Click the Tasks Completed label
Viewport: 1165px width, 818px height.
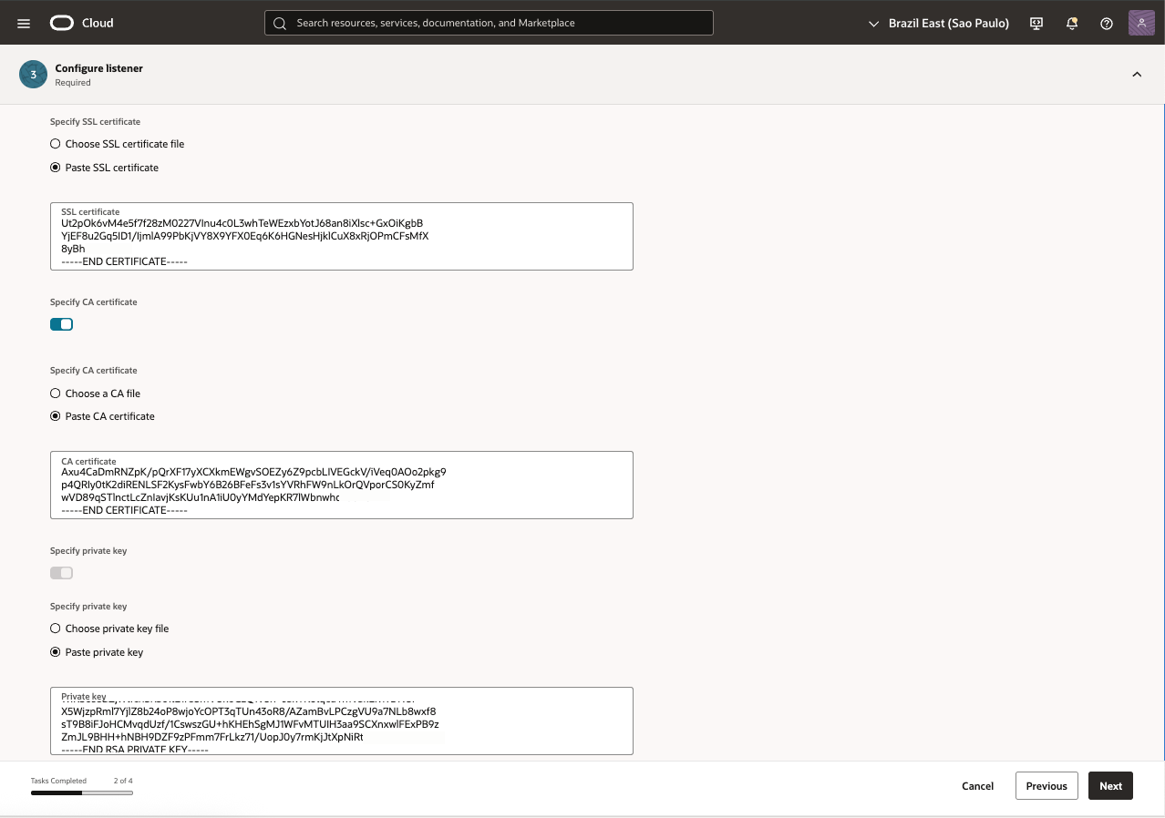58,781
